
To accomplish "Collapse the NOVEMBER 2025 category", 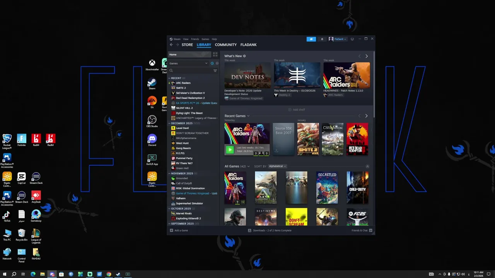I will [169, 173].
